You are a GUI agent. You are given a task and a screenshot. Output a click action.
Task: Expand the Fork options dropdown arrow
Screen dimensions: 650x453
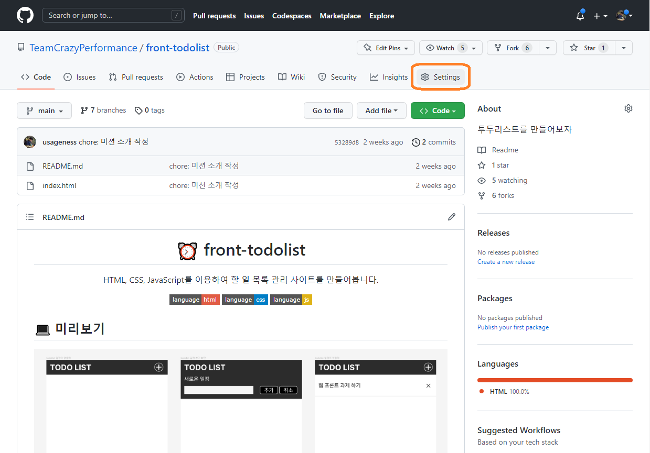[x=547, y=48]
